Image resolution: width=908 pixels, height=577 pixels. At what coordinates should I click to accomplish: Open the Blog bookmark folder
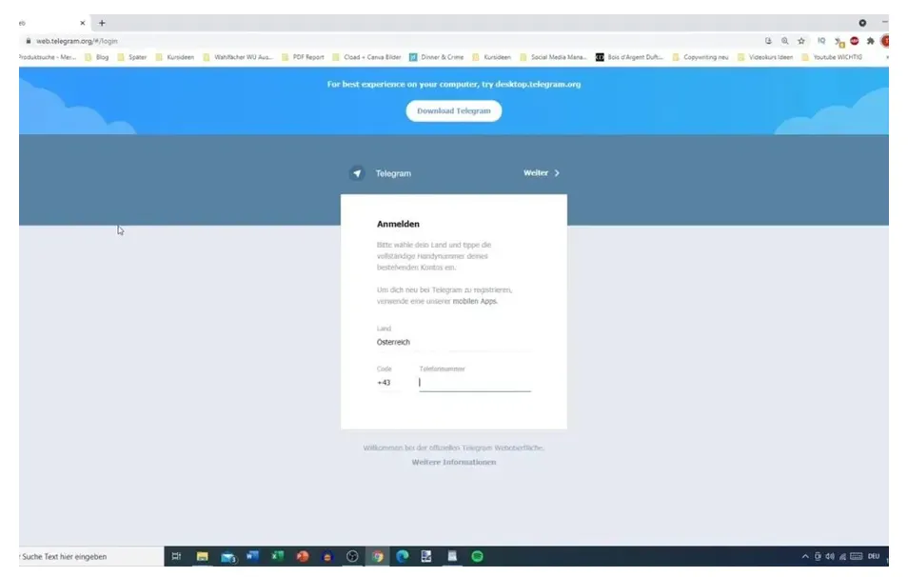[x=97, y=57]
